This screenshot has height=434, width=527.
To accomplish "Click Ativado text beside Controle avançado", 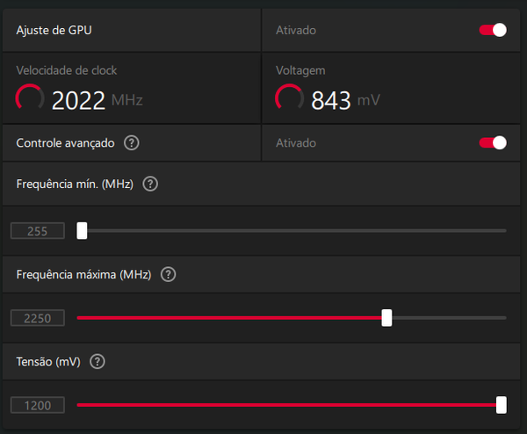I will point(296,142).
